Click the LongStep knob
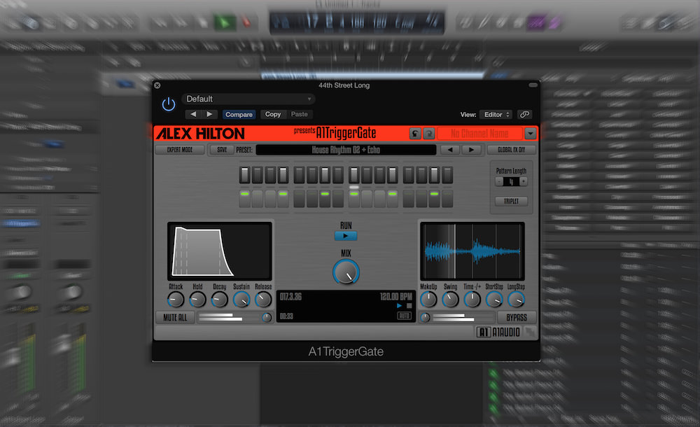The width and height of the screenshot is (700, 427). (x=516, y=300)
